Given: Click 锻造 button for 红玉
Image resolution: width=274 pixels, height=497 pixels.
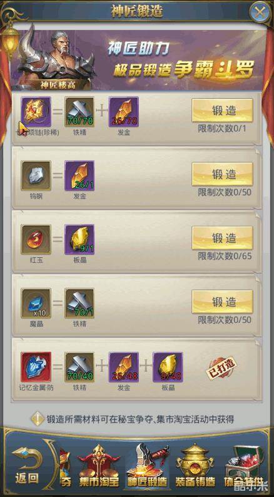Looking at the screenshot, I should (x=222, y=238).
